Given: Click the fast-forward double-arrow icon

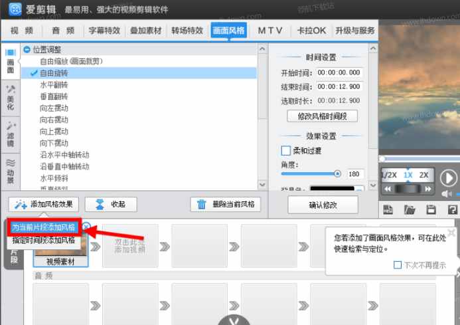Looking at the screenshot, I should pyautogui.click(x=429, y=189).
